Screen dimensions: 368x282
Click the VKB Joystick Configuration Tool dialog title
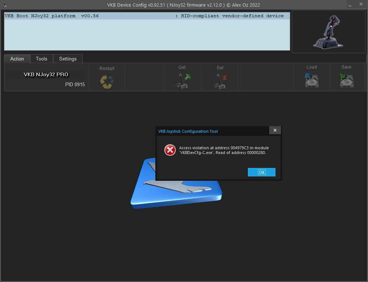pyautogui.click(x=188, y=131)
